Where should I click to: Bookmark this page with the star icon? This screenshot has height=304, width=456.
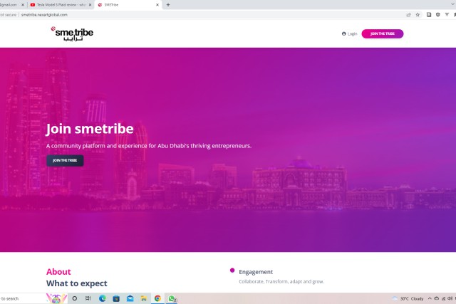pyautogui.click(x=418, y=14)
